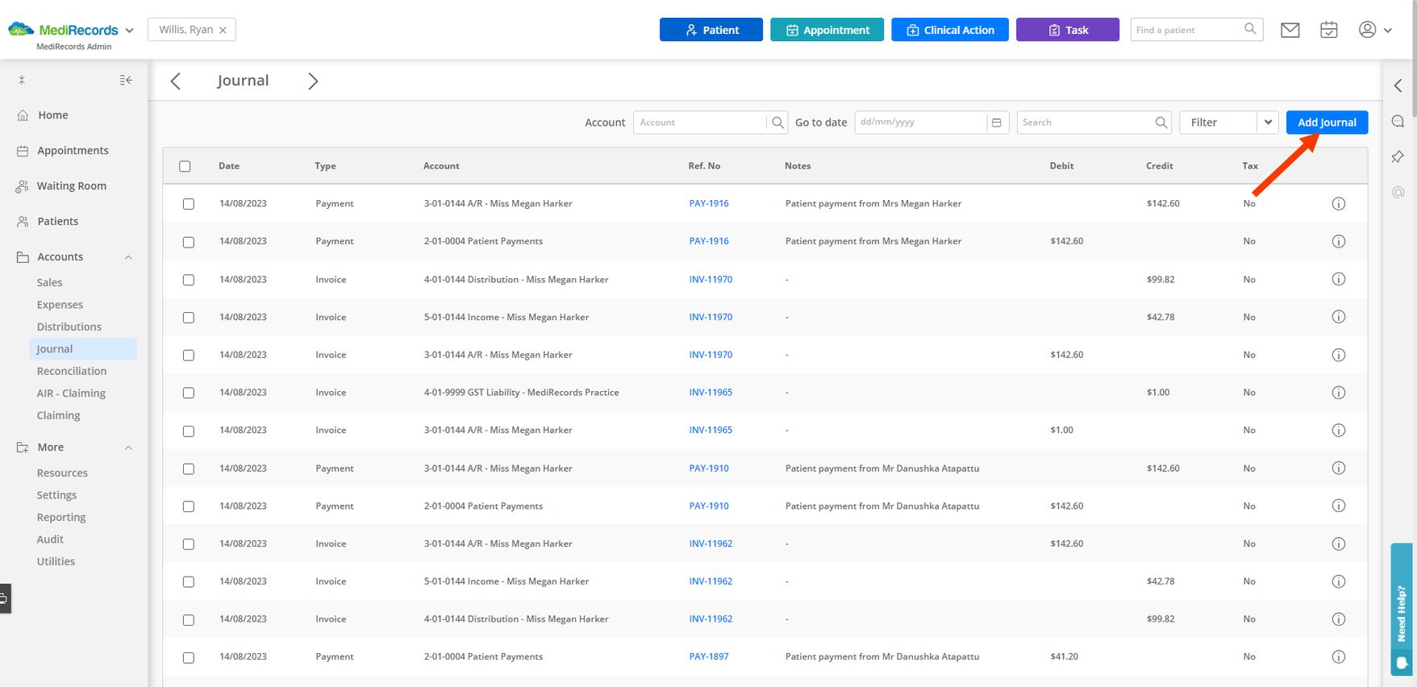
Task: Click the pin icon on right panel
Action: coord(1398,156)
